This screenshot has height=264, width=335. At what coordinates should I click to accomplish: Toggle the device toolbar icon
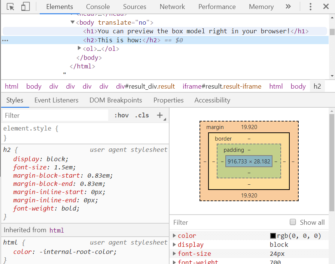click(x=25, y=6)
